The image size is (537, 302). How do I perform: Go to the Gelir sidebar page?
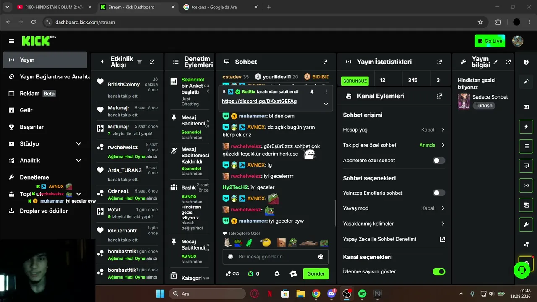pos(45,110)
